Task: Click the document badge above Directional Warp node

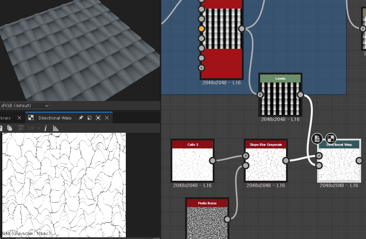Action: [x=317, y=139]
